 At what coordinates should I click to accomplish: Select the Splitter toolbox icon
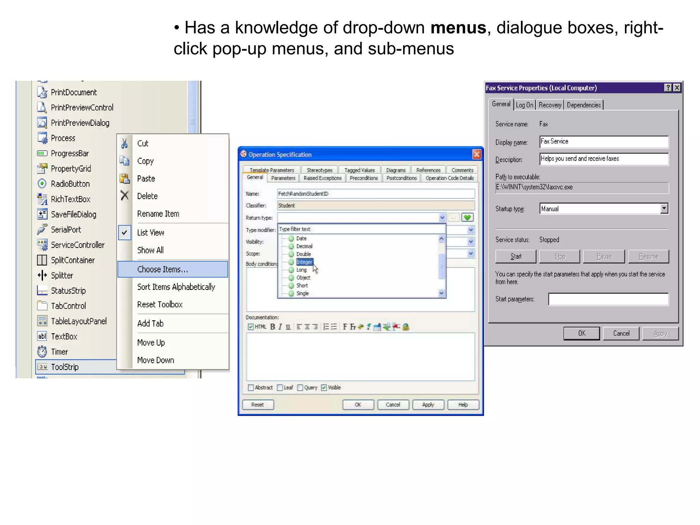pos(42,275)
